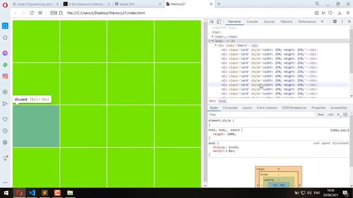This screenshot has height=198, width=353.
Task: Open Messenger in the Opera sidebar
Action: (5, 53)
